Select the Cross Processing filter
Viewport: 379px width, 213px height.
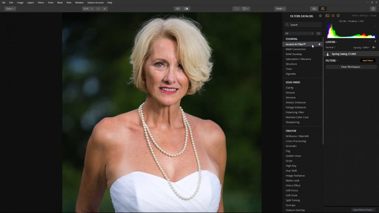pos(296,141)
